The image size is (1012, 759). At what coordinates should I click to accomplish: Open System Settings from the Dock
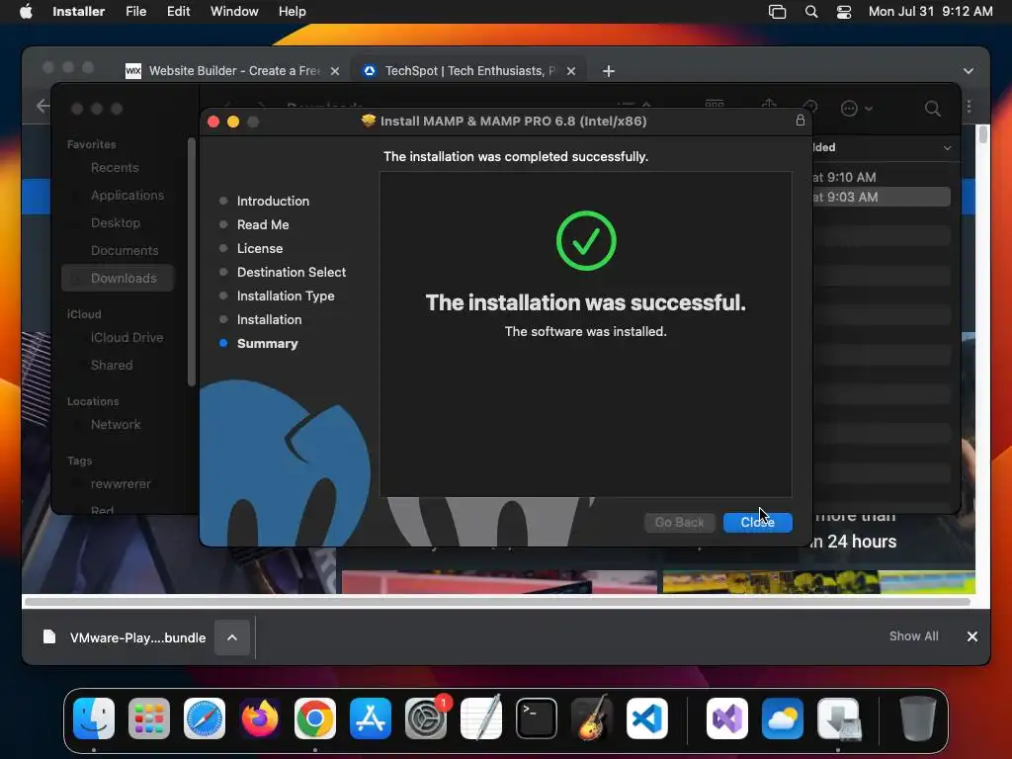(x=426, y=718)
